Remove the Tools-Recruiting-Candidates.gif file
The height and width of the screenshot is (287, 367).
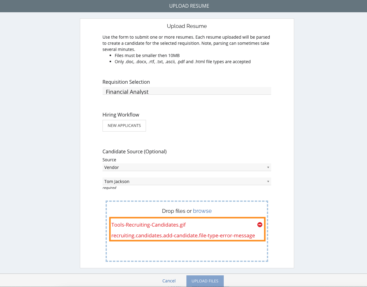click(x=260, y=225)
